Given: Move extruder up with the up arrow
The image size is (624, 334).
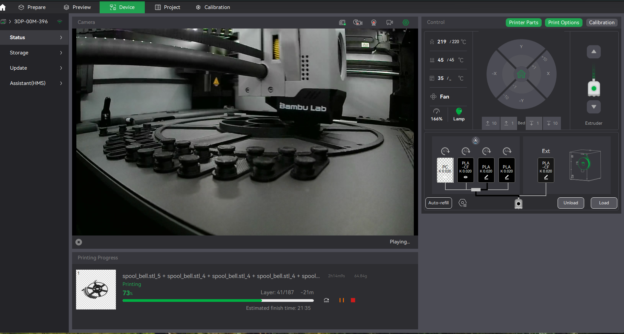Looking at the screenshot, I should click(593, 52).
